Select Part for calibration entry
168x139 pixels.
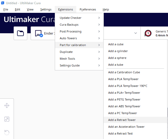tap(79, 45)
